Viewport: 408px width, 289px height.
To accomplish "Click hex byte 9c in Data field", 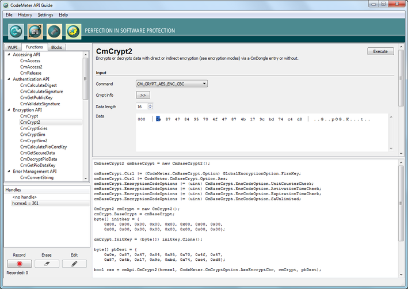I will point(262,119).
